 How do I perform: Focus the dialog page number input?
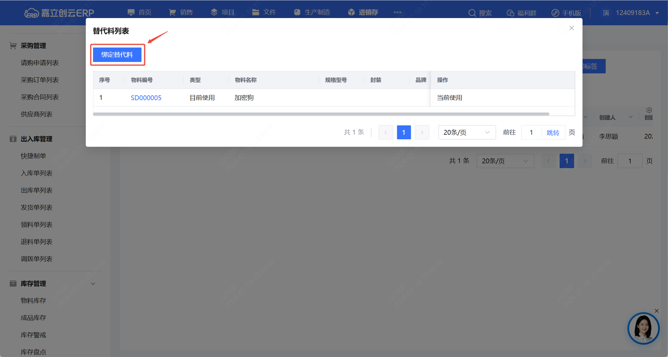pos(531,132)
